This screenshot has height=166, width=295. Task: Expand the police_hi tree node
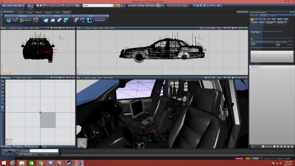click(x=250, y=67)
